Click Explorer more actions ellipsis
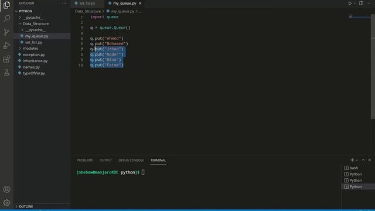This screenshot has width=375, height=211. click(64, 4)
